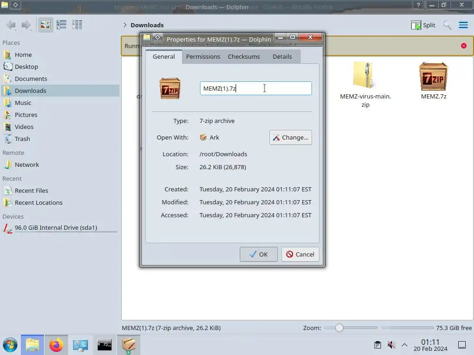
Task: Click the status bar file info text
Action: click(x=171, y=328)
